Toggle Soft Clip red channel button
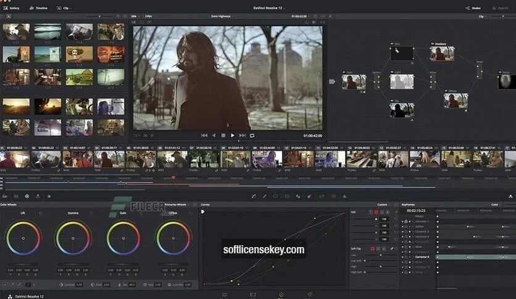 373,248
